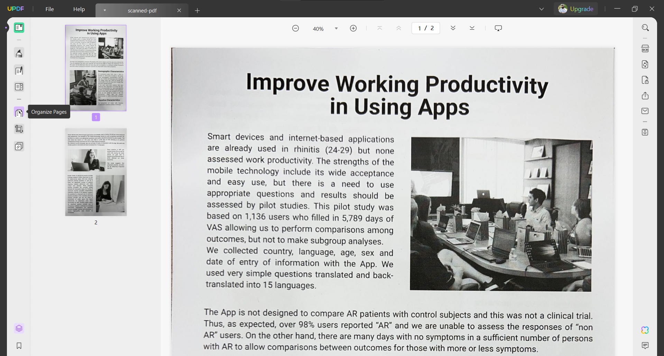This screenshot has height=356, width=664.
Task: Add a new tab
Action: (x=197, y=10)
